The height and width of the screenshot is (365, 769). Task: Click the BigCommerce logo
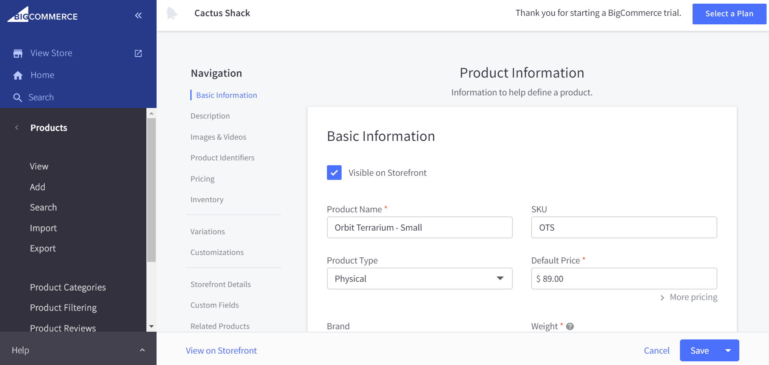[x=43, y=15]
